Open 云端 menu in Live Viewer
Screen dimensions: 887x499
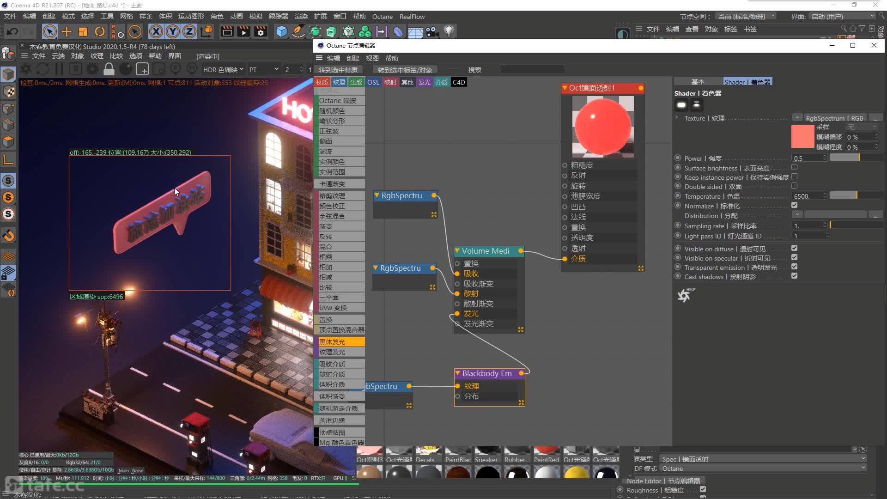point(58,56)
